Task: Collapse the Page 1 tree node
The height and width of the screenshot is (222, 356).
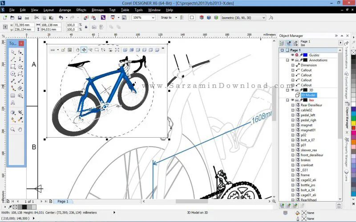Action: point(282,50)
